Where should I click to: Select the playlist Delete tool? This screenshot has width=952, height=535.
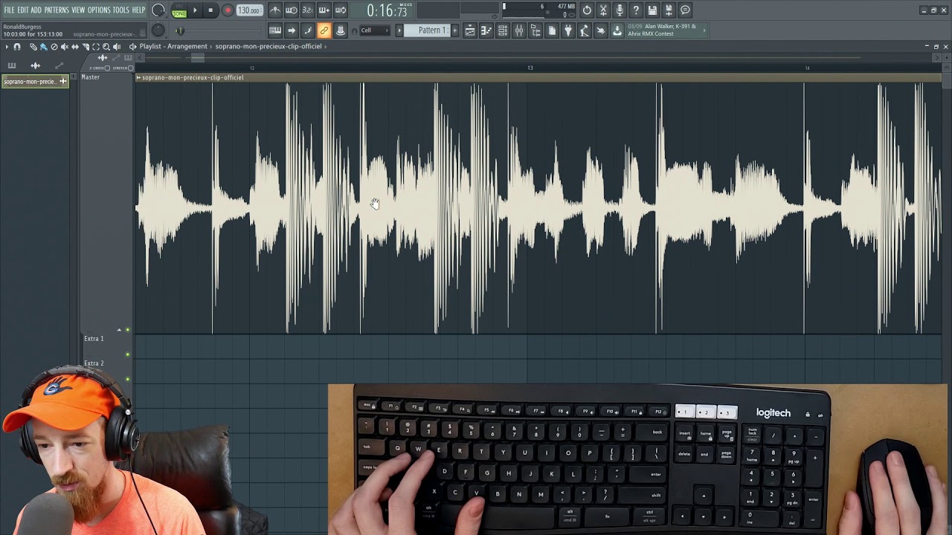(x=54, y=47)
